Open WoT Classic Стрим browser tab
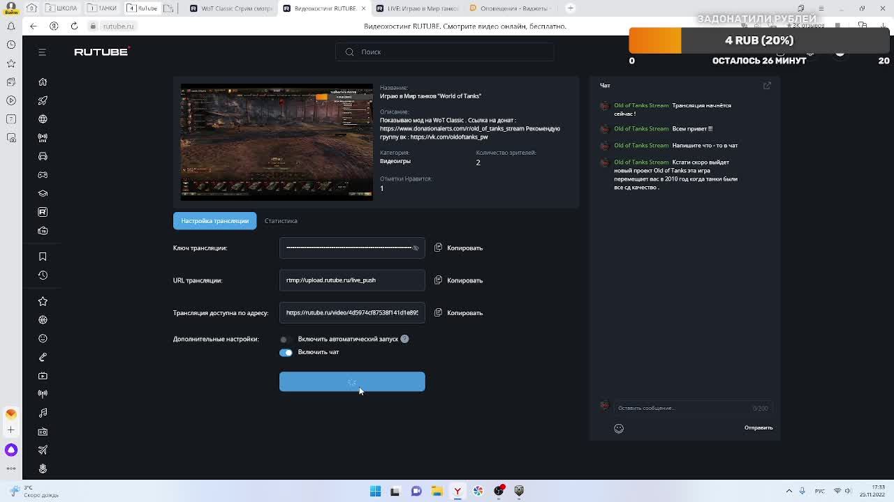The width and height of the screenshot is (894, 502). tap(231, 8)
